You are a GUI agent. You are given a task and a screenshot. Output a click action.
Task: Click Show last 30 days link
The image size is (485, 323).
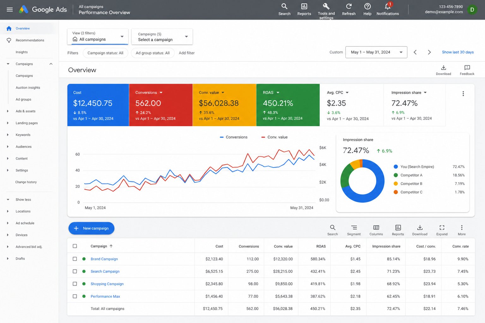click(x=458, y=52)
